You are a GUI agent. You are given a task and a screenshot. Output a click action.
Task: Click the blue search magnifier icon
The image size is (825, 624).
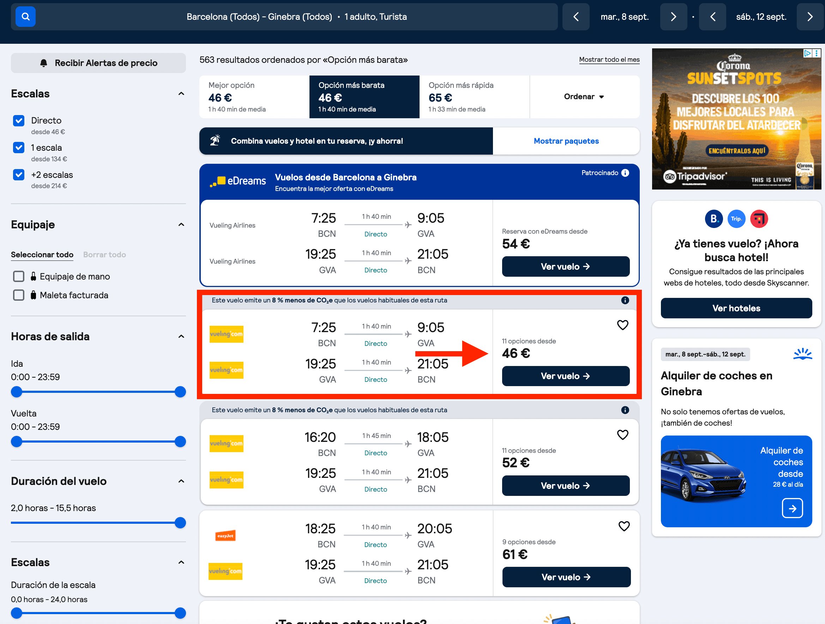(x=25, y=17)
